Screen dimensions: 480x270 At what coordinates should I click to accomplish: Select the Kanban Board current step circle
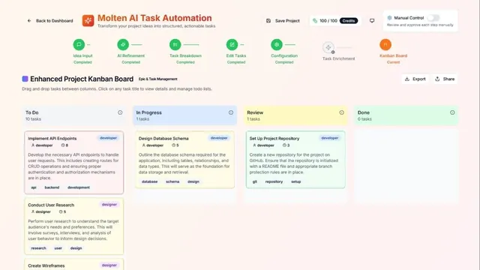tap(385, 45)
